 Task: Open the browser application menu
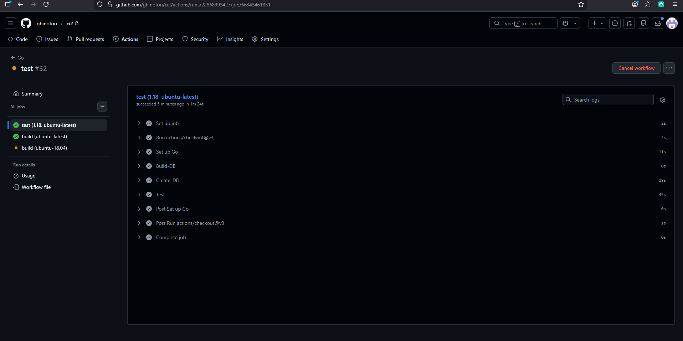point(675,5)
